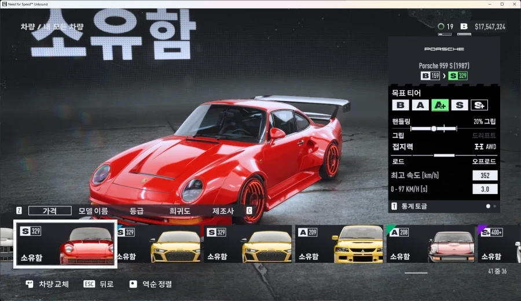Click the 20% 그립 handling value
The height and width of the screenshot is (301, 521).
485,122
